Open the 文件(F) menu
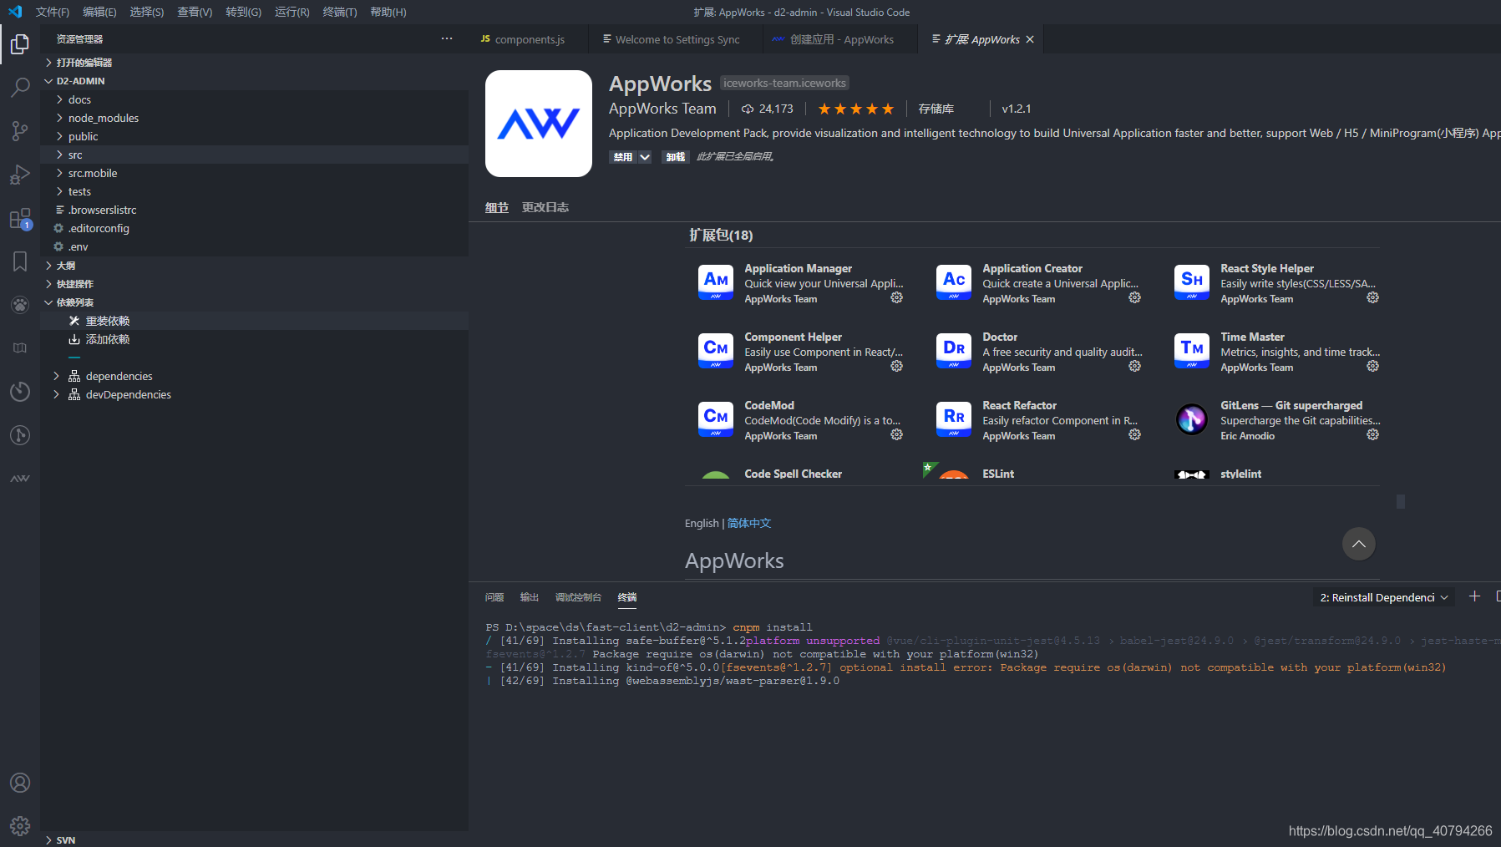The image size is (1501, 847). 53,12
